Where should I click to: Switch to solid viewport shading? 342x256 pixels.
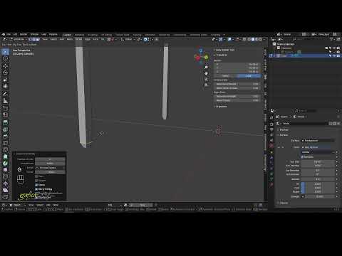(x=253, y=39)
